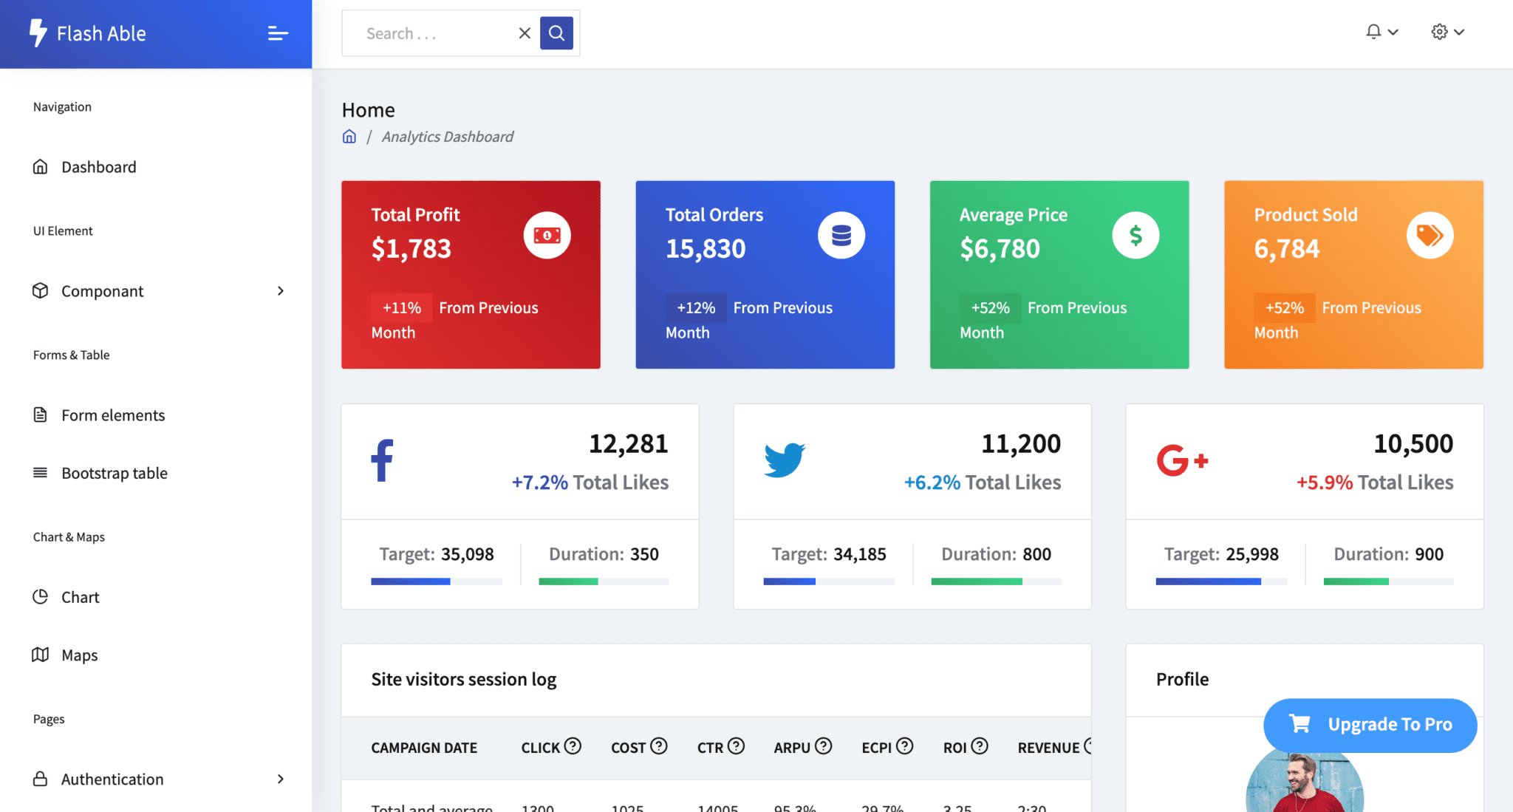Viewport: 1513px width, 812px height.
Task: Click the Facebook icon on the likes card
Action: [381, 460]
